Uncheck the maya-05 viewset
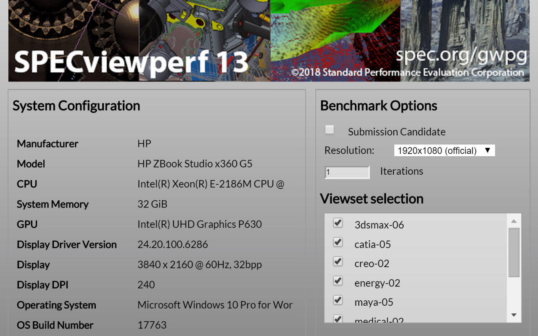Screen dimensions: 538x336 tap(338, 300)
